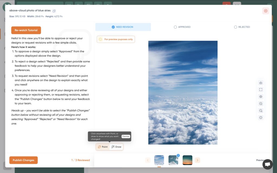Viewport: 277px width, 173px height.
Task: Mark the design as Rejected
Action: coord(242,27)
